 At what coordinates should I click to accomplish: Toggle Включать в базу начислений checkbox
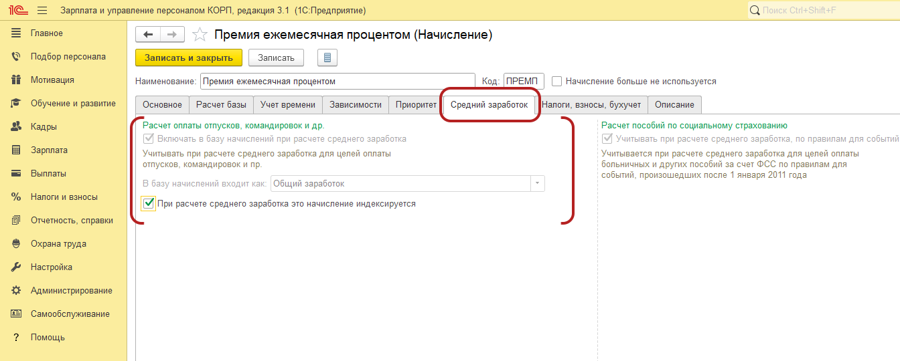coord(149,139)
